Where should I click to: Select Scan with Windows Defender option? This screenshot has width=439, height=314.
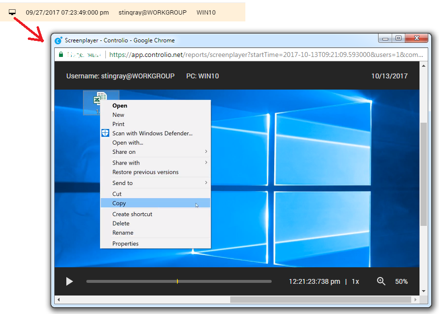tap(152, 133)
